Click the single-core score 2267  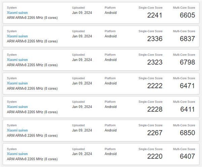click(x=155, y=133)
